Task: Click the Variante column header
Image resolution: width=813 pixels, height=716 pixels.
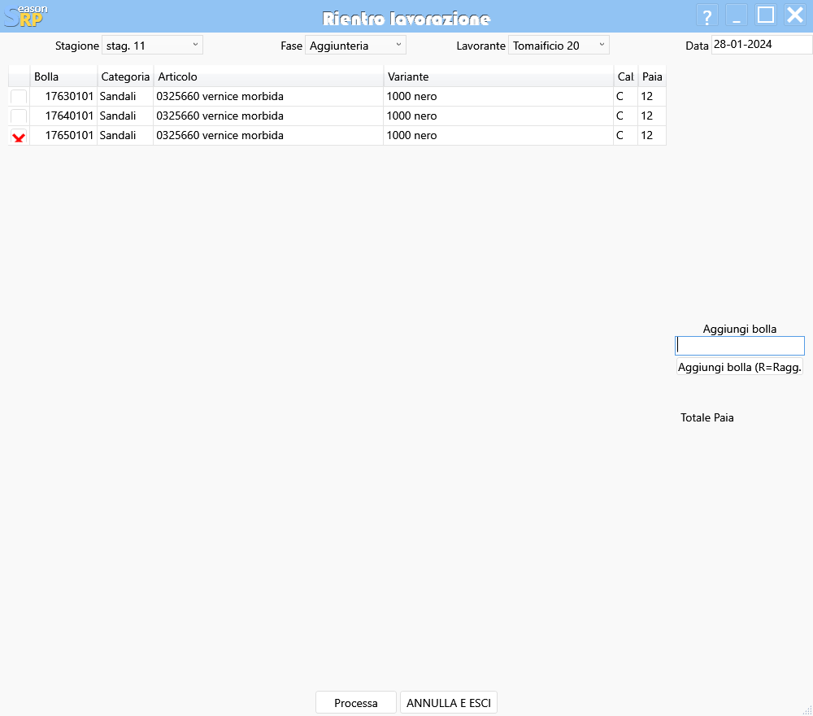Action: [498, 76]
